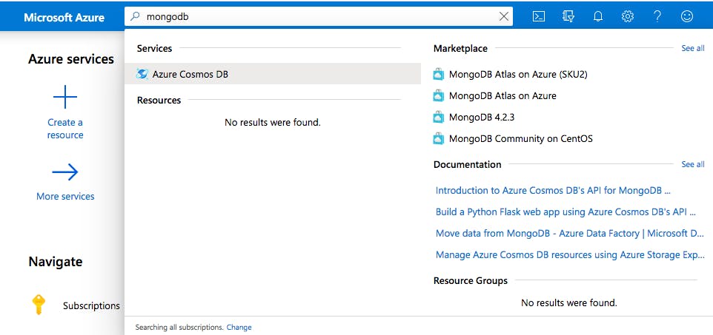Open Introduction to Azure Cosmos DB's API doc
This screenshot has height=335, width=713.
[x=553, y=190]
